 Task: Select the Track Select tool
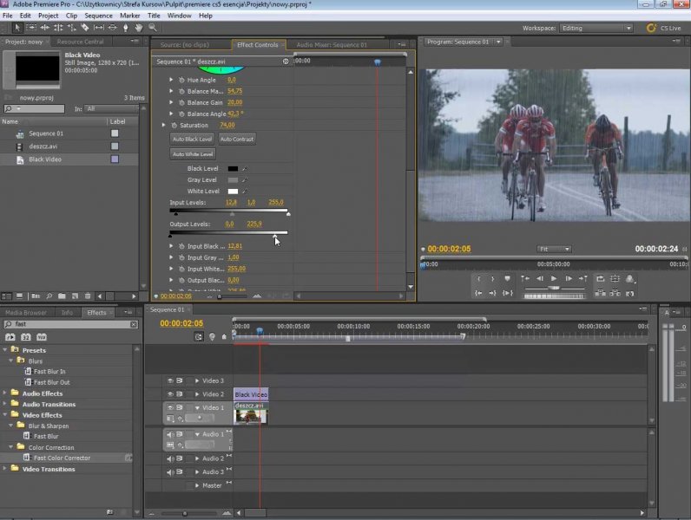(x=30, y=28)
